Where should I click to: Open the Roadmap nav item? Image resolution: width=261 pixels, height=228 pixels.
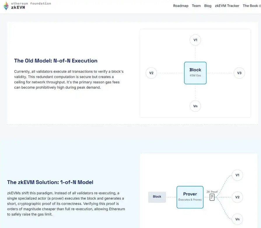click(x=181, y=6)
